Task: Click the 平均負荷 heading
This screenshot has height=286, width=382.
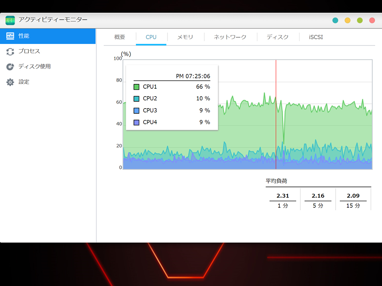Action: [x=276, y=181]
